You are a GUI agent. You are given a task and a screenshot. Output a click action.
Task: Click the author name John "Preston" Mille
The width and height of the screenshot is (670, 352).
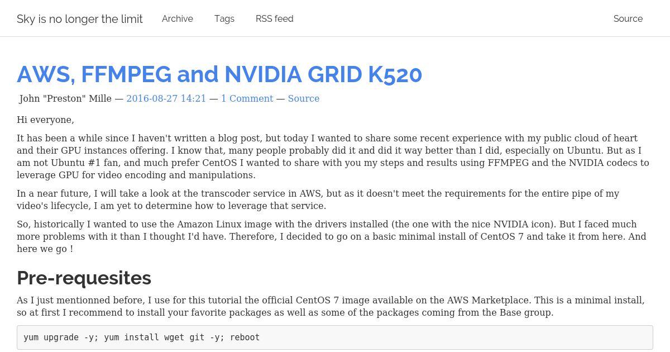coord(65,98)
